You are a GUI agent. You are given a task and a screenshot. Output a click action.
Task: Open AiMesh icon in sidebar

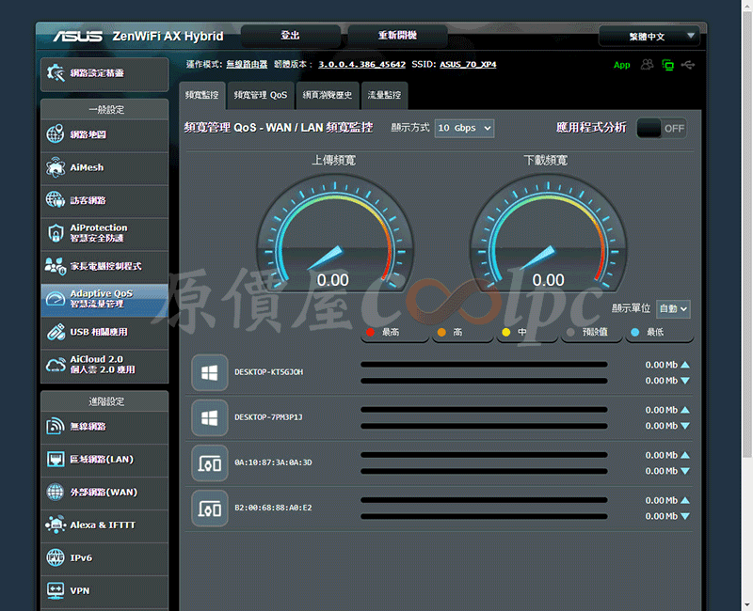pyautogui.click(x=56, y=167)
